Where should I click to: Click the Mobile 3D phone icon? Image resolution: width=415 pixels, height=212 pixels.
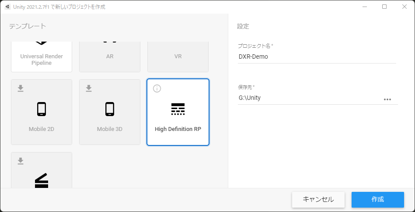[110, 109]
